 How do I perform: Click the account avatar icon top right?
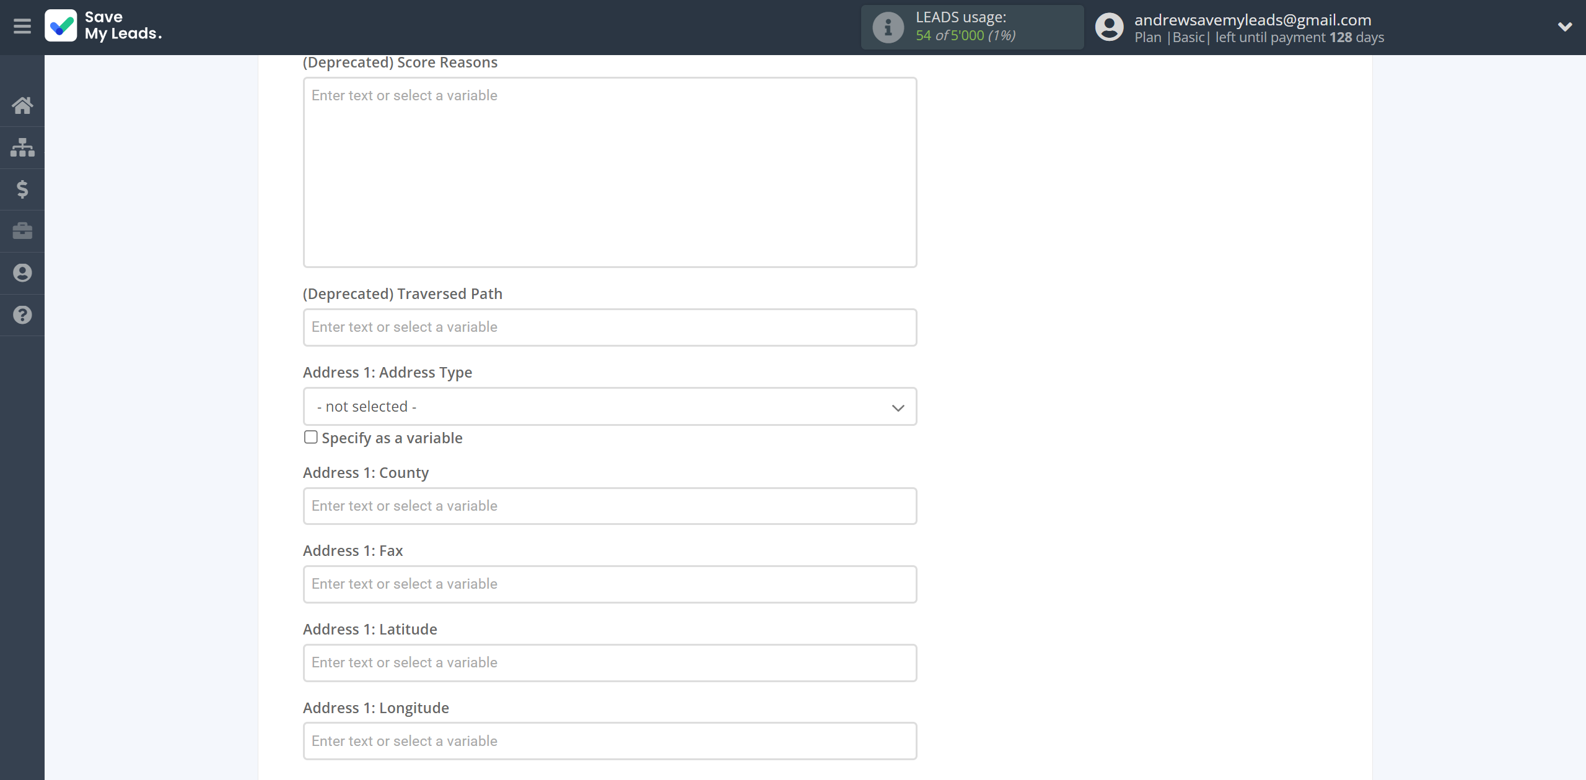[1108, 27]
